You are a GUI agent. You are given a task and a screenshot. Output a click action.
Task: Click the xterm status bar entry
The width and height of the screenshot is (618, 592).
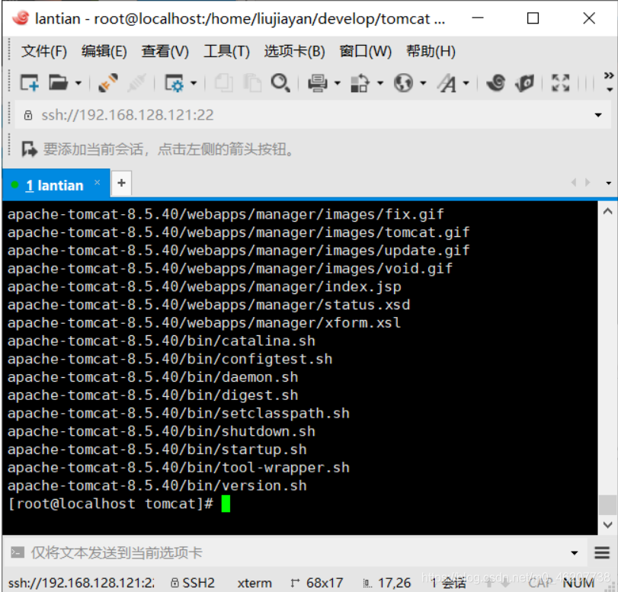[x=255, y=583]
